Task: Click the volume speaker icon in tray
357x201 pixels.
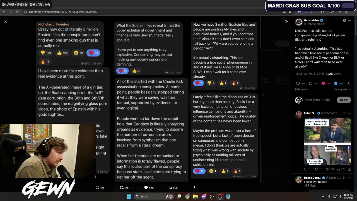Action: 339,197
